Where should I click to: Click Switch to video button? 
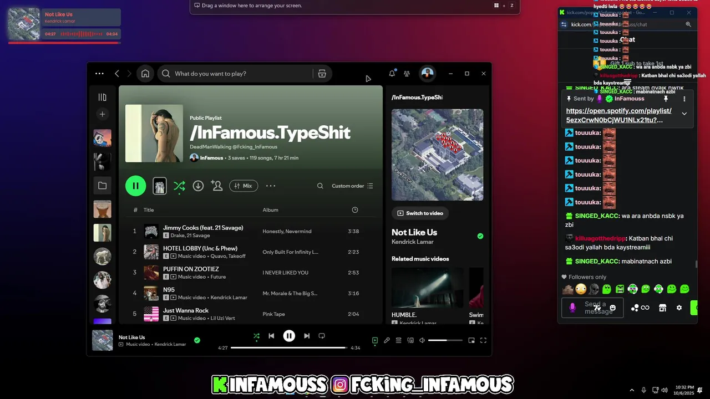click(420, 213)
